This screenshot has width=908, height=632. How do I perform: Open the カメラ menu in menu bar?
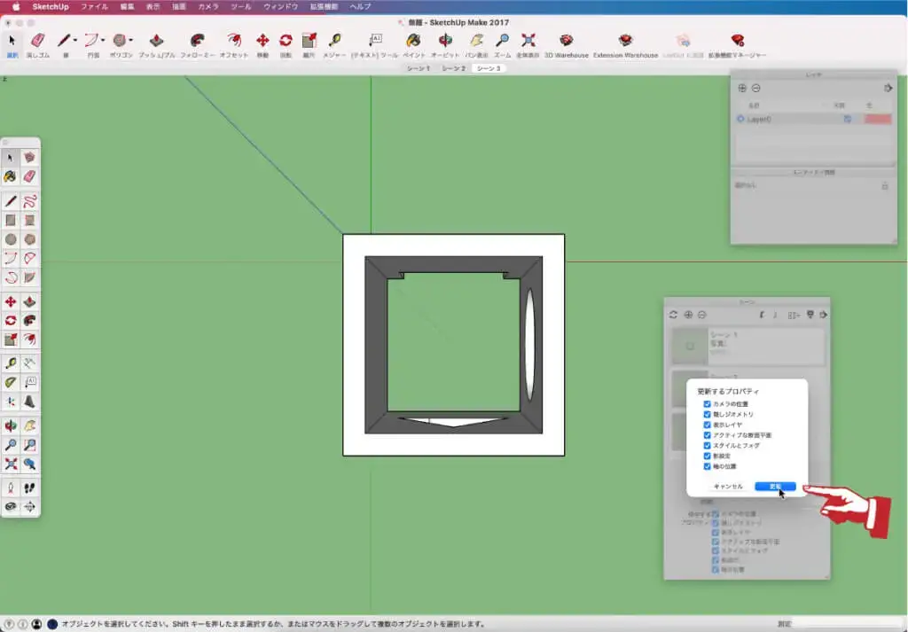point(208,6)
